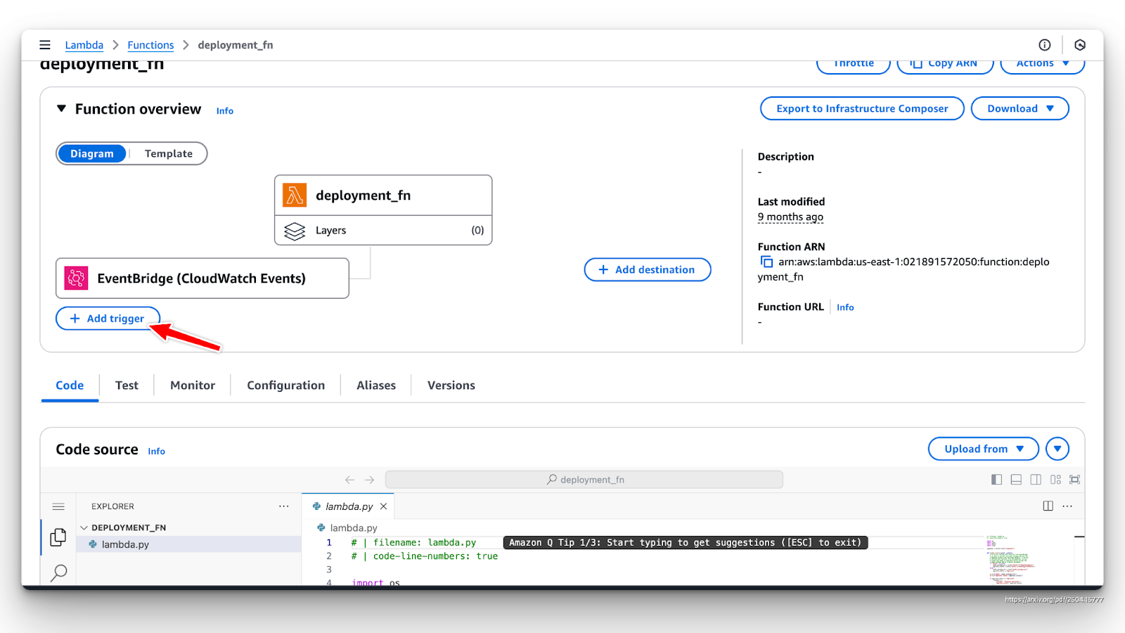Click the code minimap preview
Viewport: 1125px width, 633px height.
coord(1011,560)
